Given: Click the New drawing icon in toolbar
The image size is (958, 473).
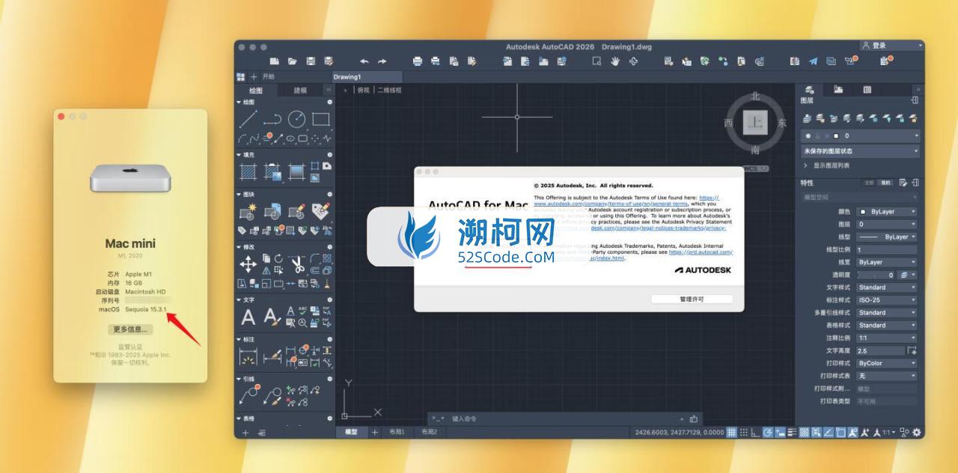Looking at the screenshot, I should pos(275,61).
